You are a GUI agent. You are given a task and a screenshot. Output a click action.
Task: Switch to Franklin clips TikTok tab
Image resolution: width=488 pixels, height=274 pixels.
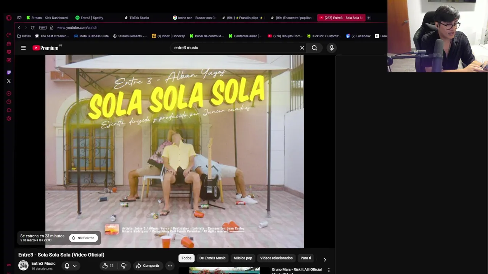pyautogui.click(x=242, y=18)
